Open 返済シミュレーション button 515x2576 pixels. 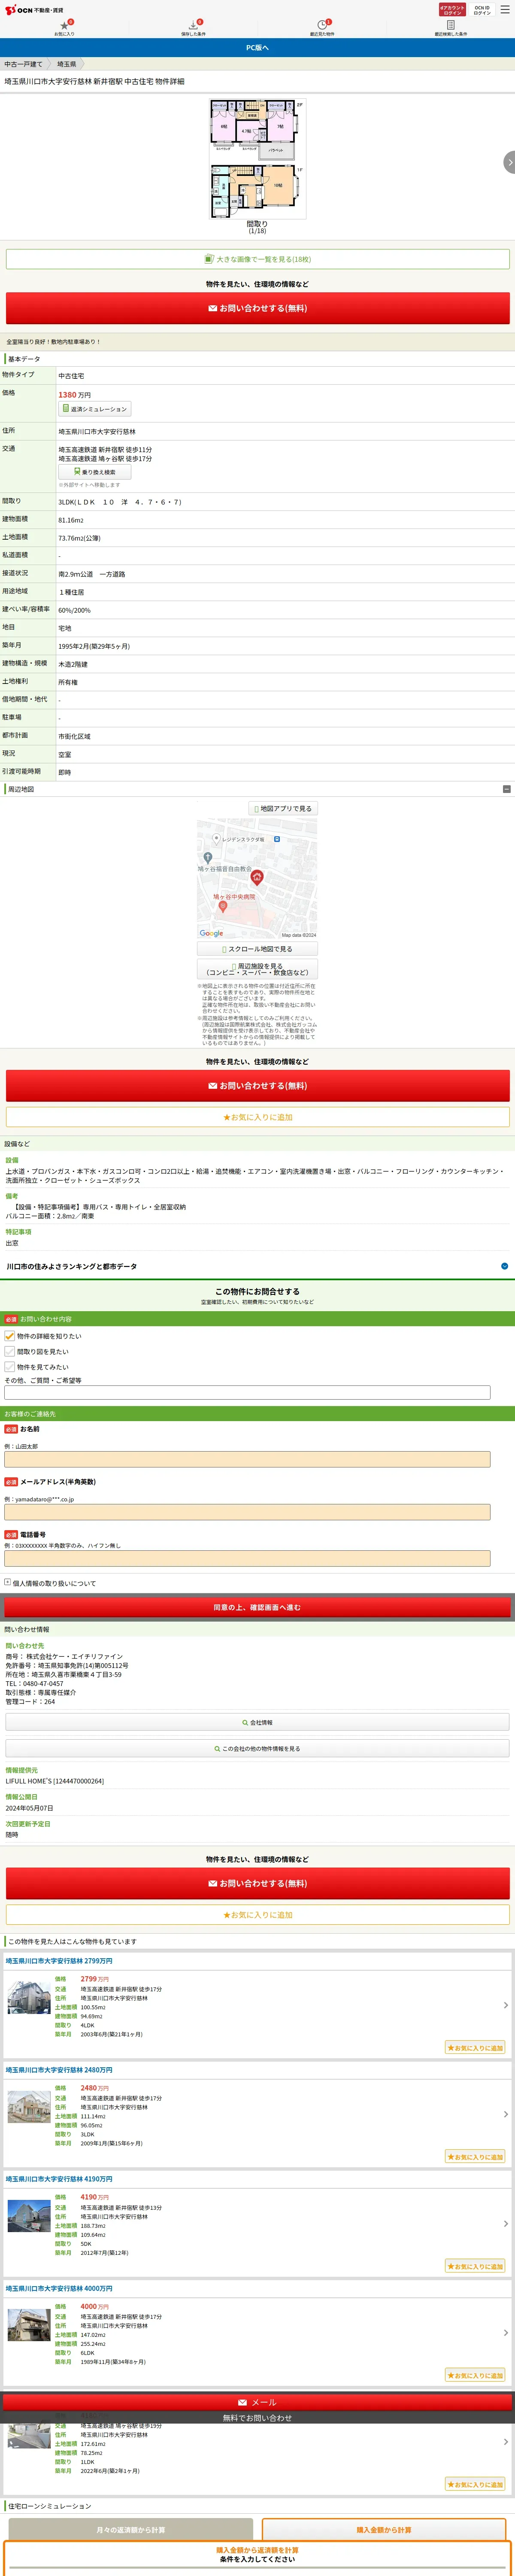pos(95,409)
